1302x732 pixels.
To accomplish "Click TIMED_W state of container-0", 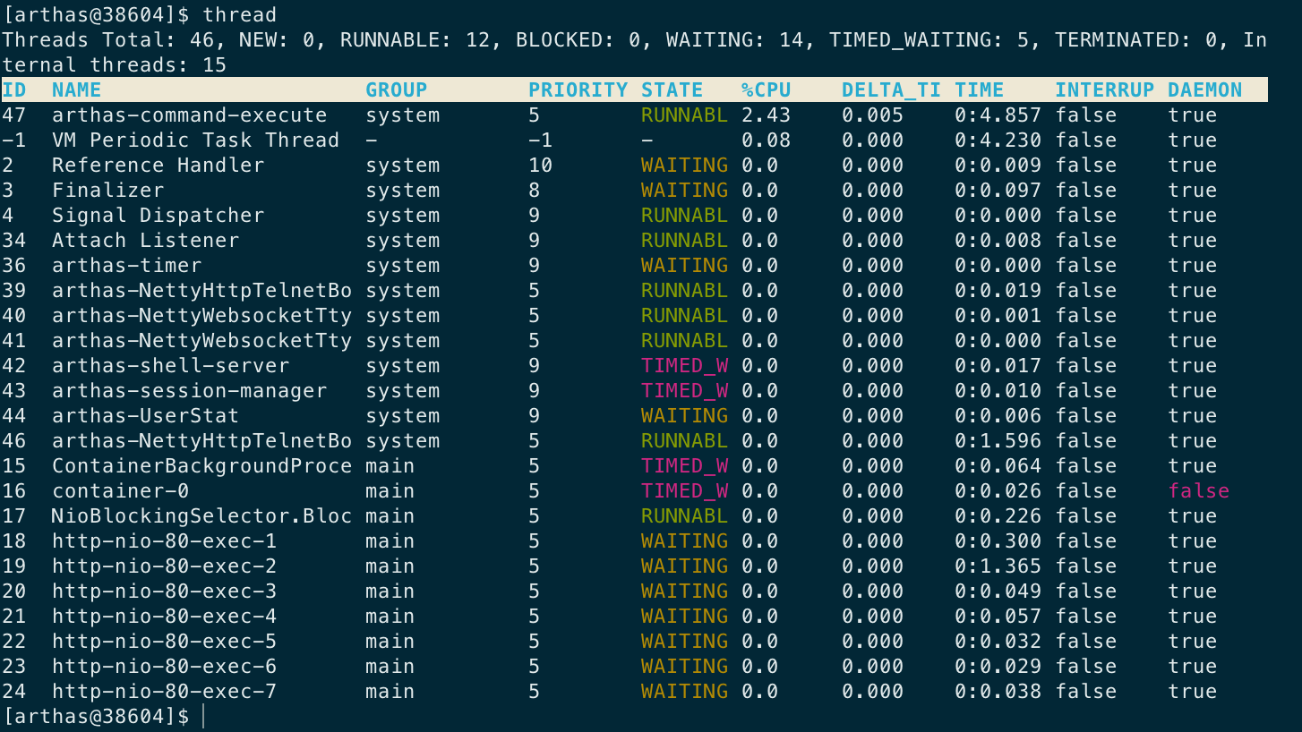I will [x=685, y=491].
